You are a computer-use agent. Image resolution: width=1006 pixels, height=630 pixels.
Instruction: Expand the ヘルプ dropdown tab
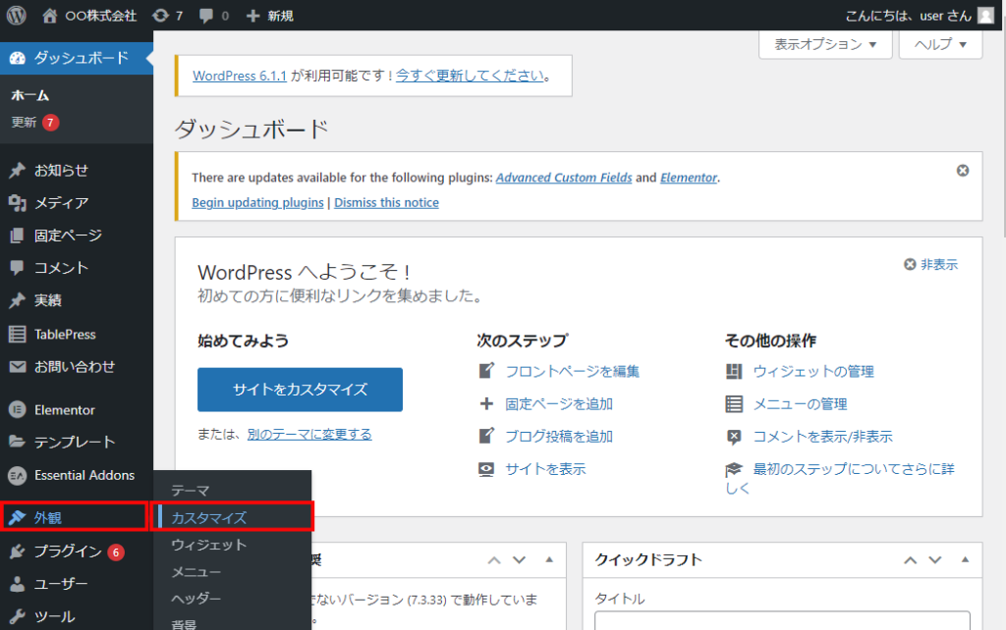click(940, 45)
